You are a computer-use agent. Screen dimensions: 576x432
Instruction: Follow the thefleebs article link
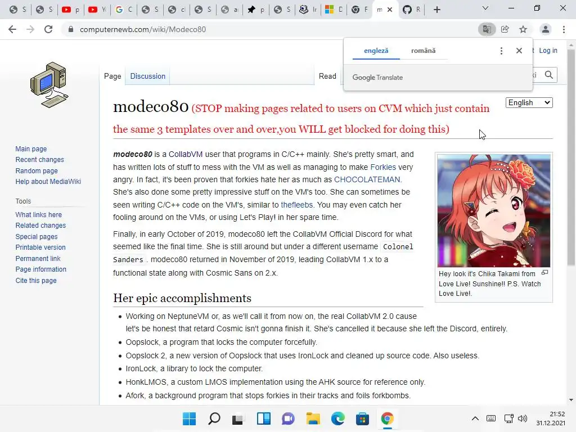[x=297, y=205]
